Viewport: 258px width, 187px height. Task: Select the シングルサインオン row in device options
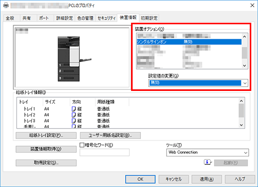click(x=189, y=42)
